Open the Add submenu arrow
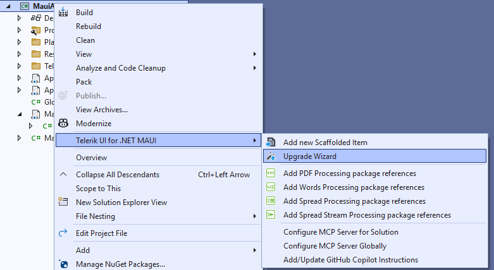The width and height of the screenshot is (494, 270). click(254, 250)
